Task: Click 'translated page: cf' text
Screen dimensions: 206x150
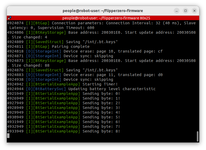Action: tap(140, 51)
